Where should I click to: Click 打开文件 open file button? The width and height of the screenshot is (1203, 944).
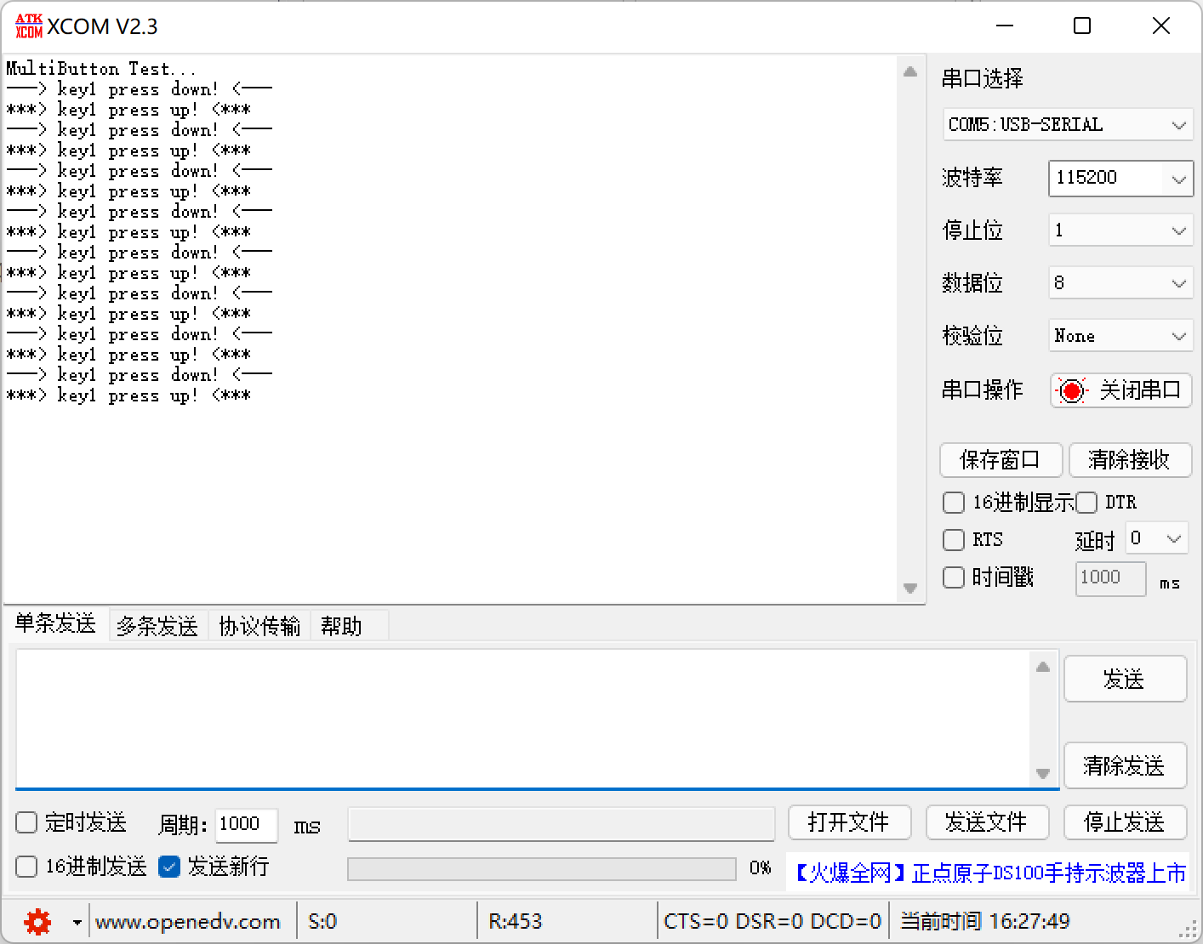click(x=850, y=822)
